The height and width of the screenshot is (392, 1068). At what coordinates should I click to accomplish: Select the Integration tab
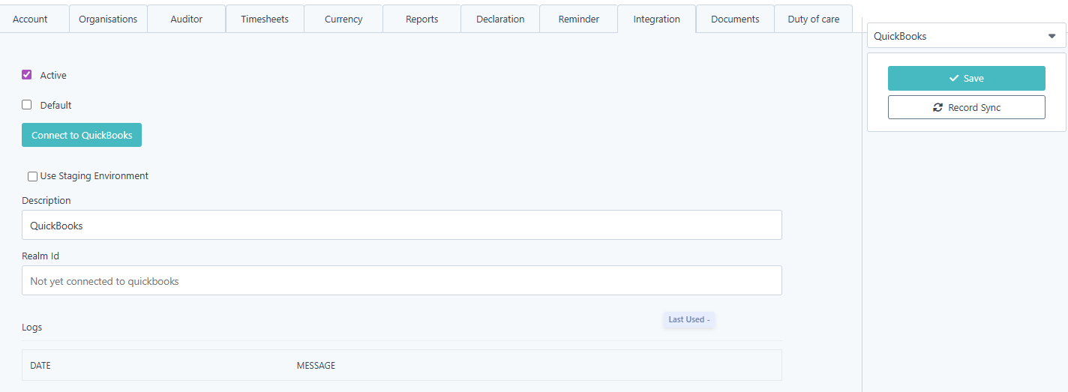pyautogui.click(x=657, y=19)
